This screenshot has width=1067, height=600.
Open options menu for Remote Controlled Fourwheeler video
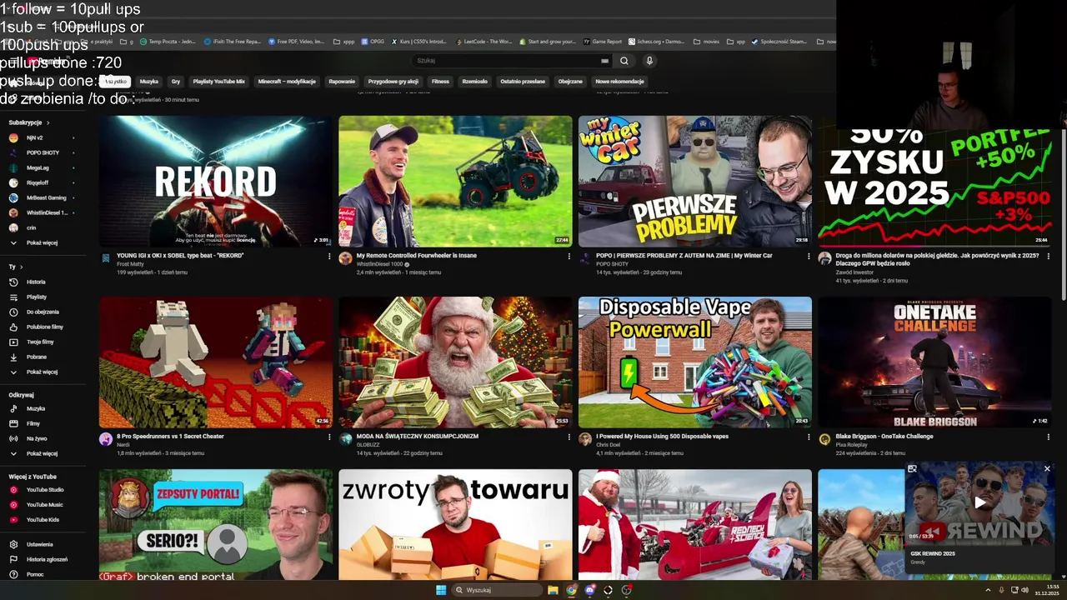(569, 256)
